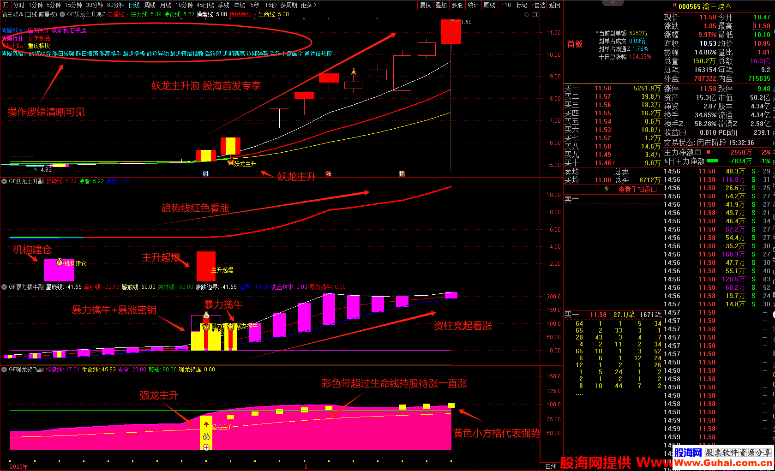Open the F10 company info
The width and height of the screenshot is (775, 471).
pos(506,5)
